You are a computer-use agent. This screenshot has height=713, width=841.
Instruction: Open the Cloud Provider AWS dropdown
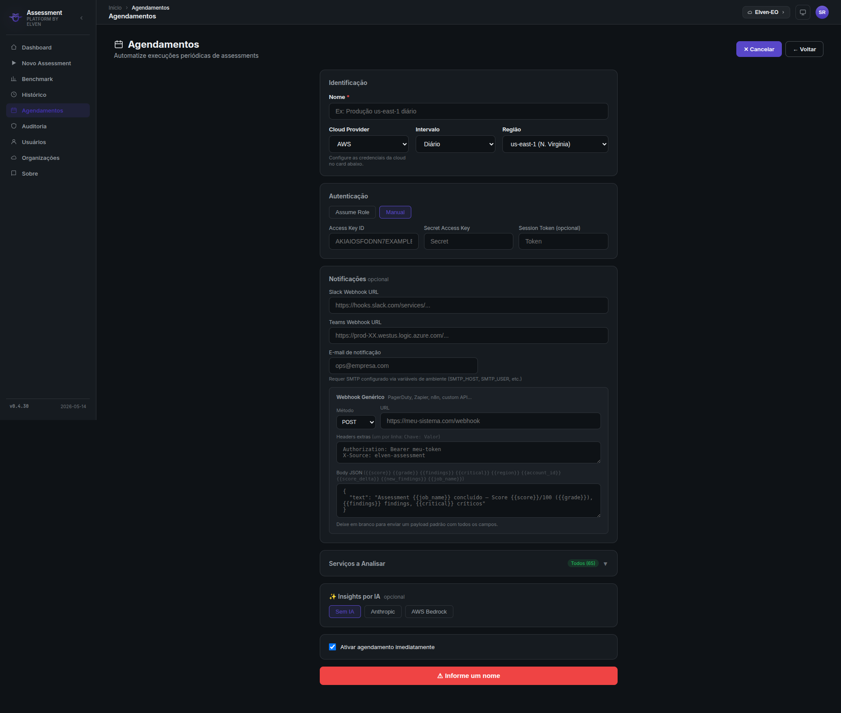coord(368,144)
